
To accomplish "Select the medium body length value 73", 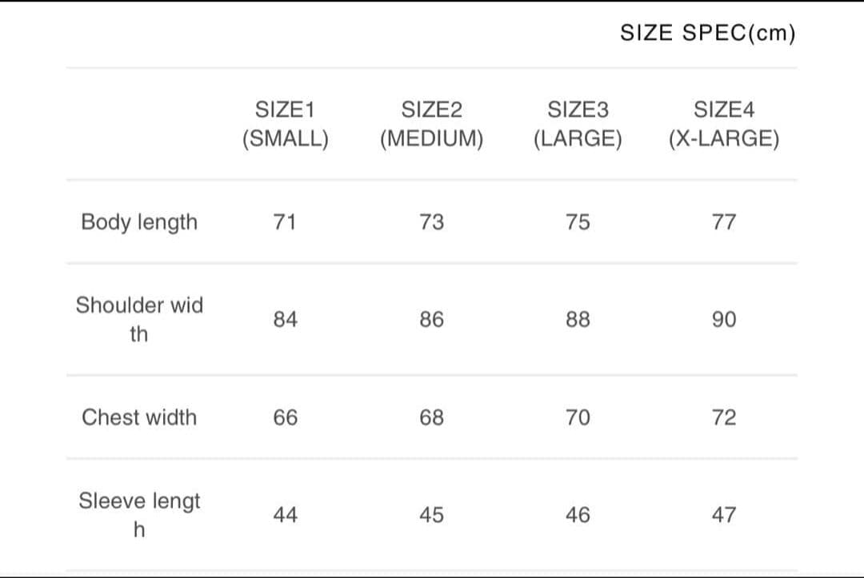I will [431, 222].
